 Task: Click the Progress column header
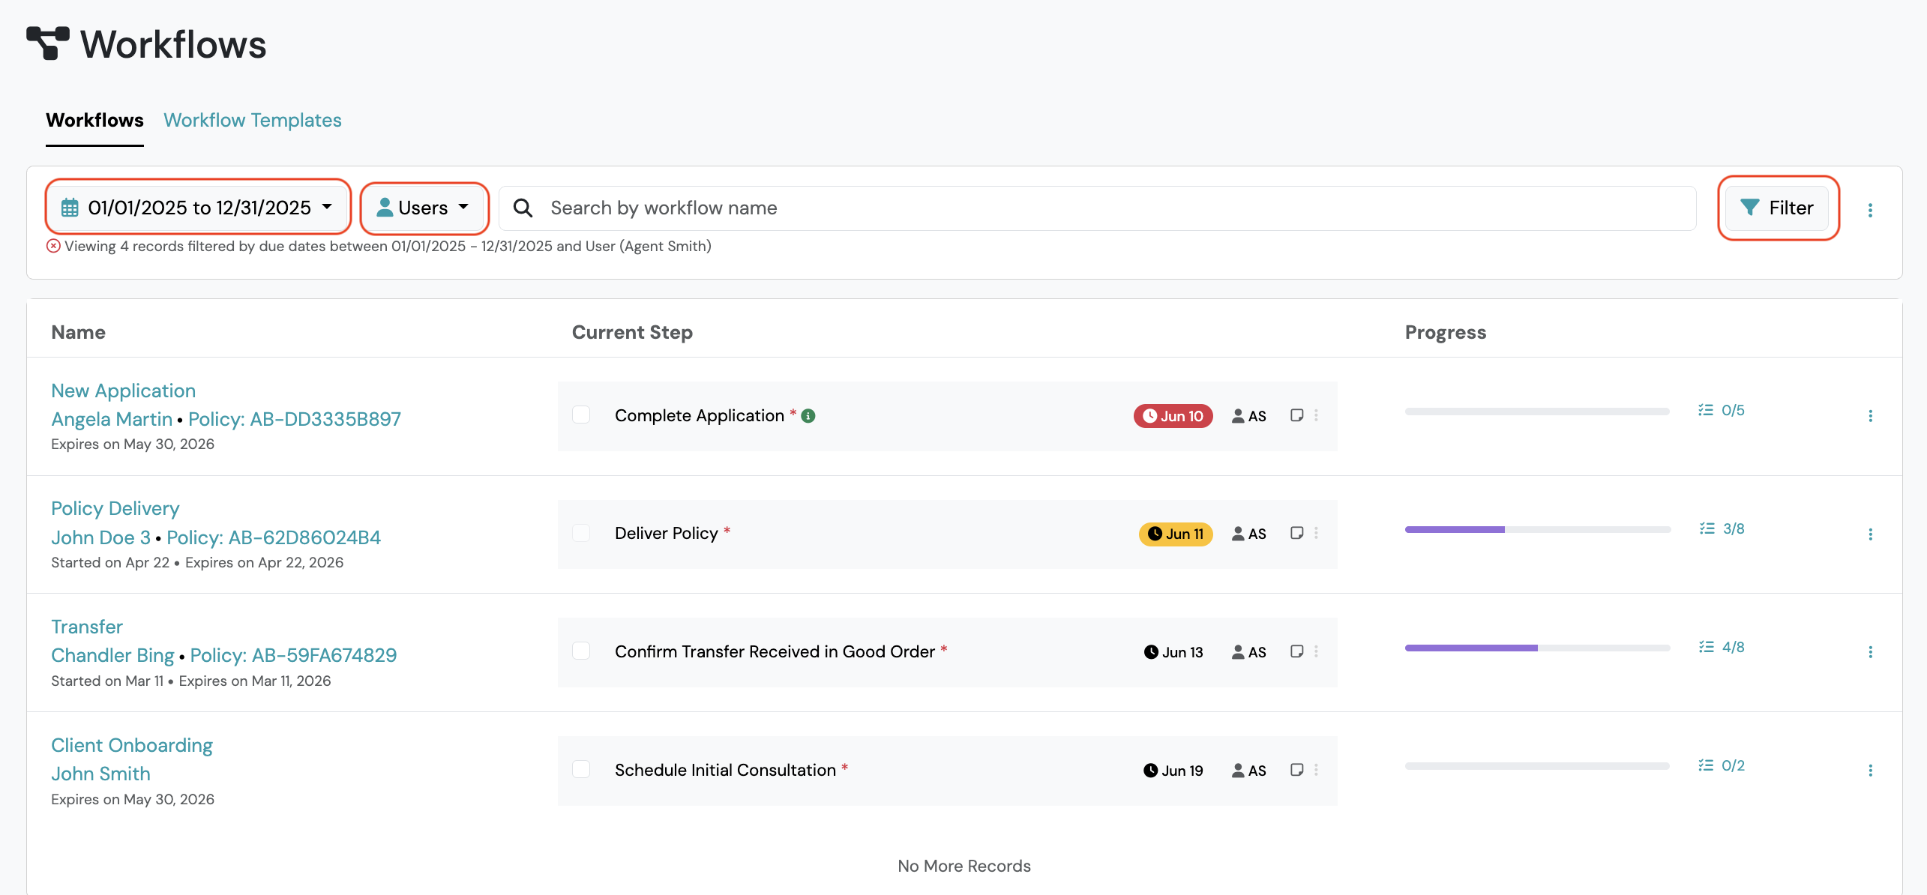click(1445, 332)
